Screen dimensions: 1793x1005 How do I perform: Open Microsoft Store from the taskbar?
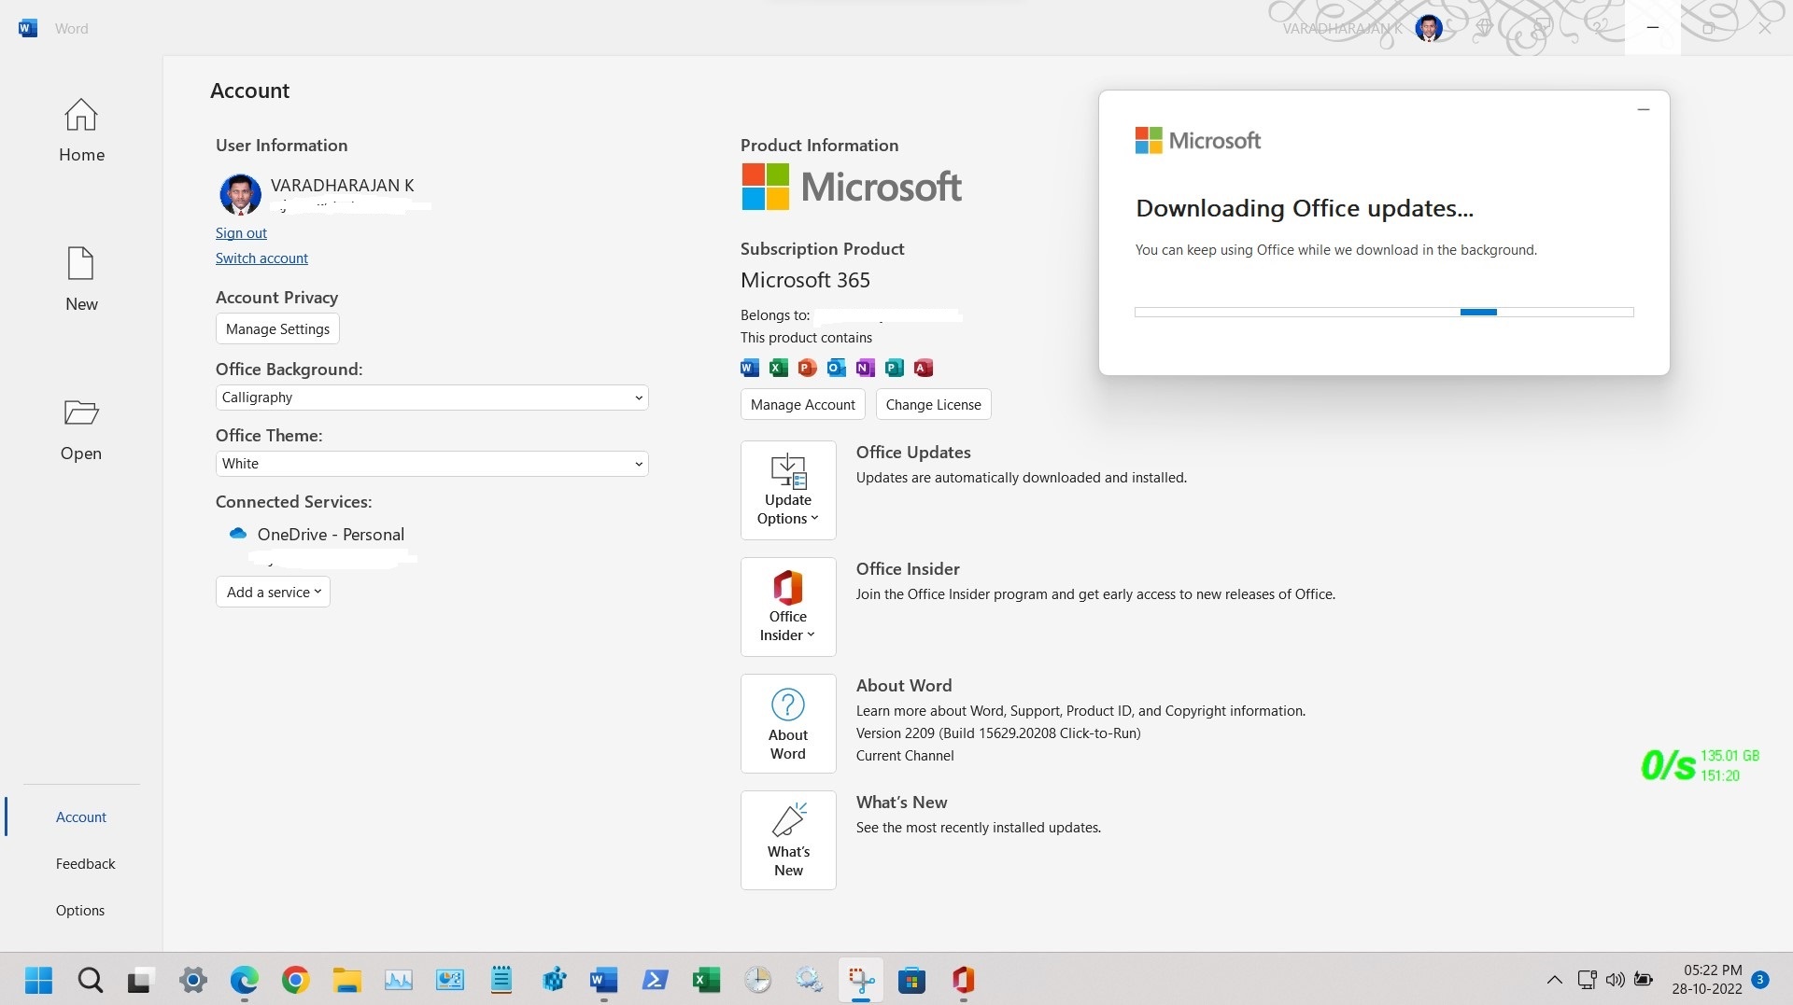click(x=912, y=980)
